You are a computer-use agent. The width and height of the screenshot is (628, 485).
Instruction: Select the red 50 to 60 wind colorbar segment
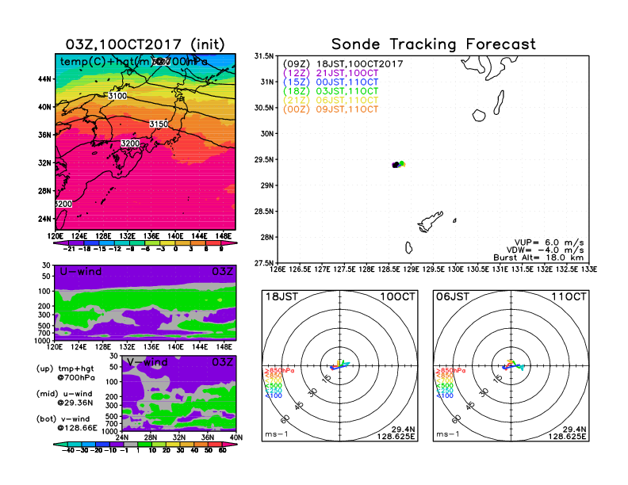click(x=215, y=444)
